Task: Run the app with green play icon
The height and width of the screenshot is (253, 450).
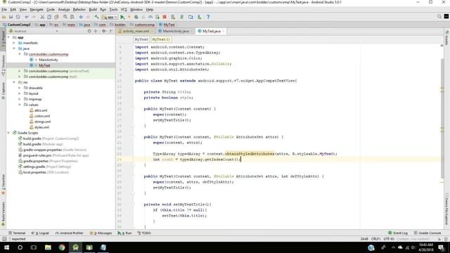Action: 122,17
